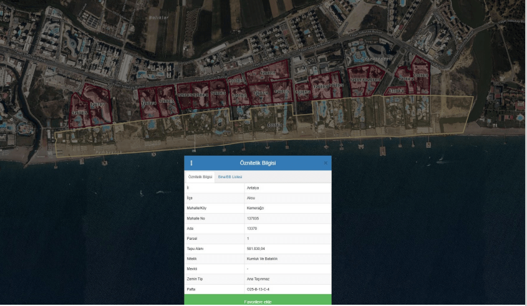Select the Öznitelik Bilgisi tab
527x306 pixels.
(200, 177)
